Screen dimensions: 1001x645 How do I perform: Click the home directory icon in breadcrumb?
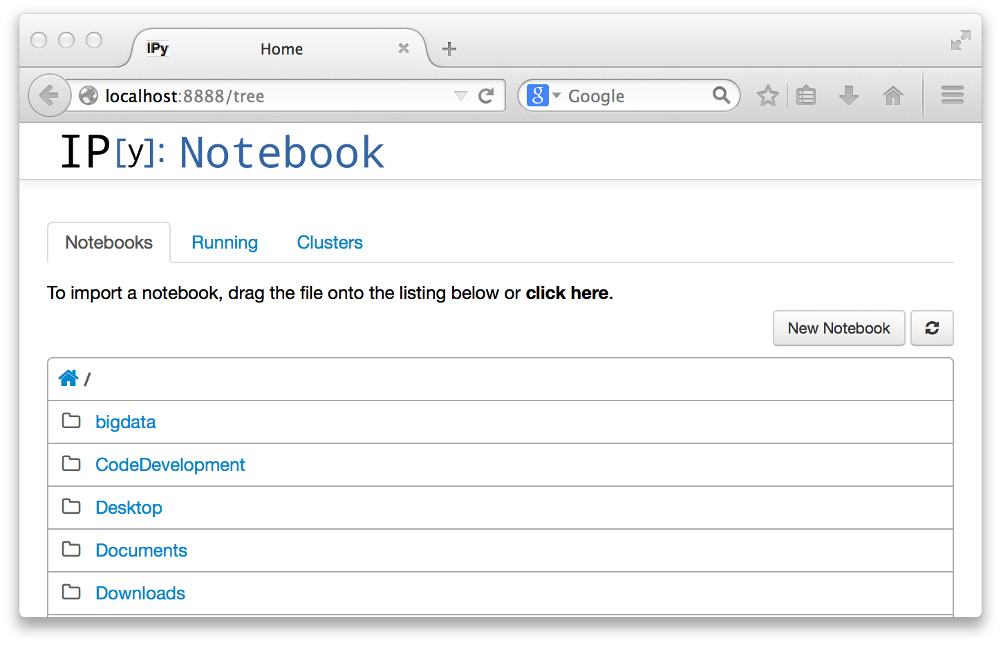coord(68,378)
